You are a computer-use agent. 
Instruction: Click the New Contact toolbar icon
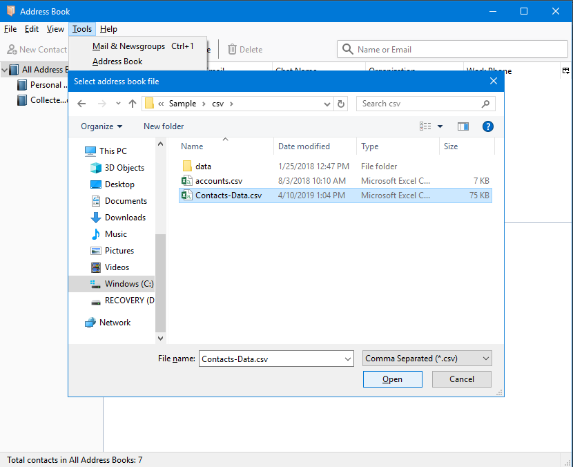12,49
